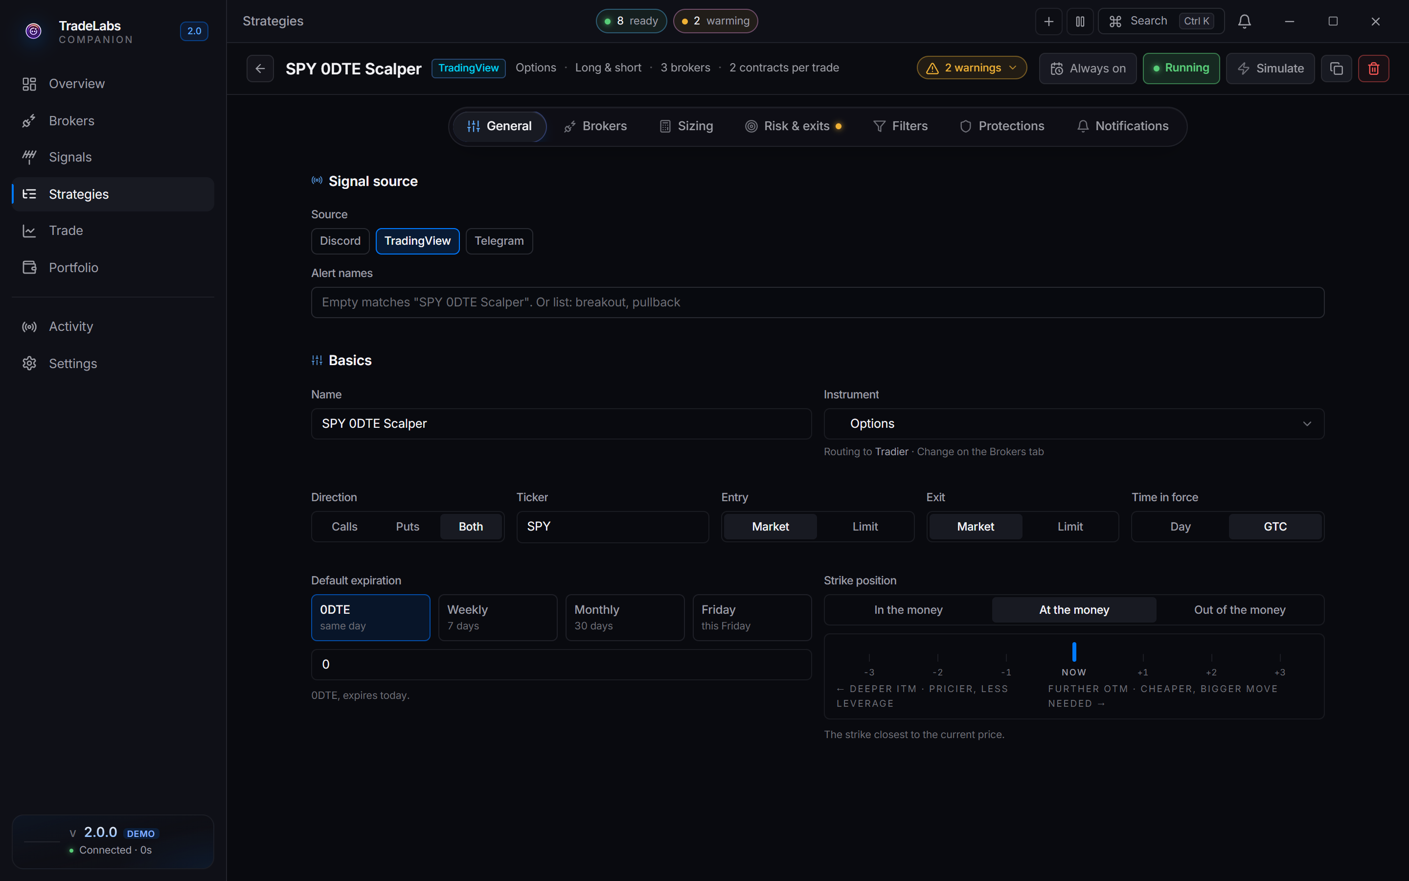
Task: Set direction to Both
Action: [x=471, y=527]
